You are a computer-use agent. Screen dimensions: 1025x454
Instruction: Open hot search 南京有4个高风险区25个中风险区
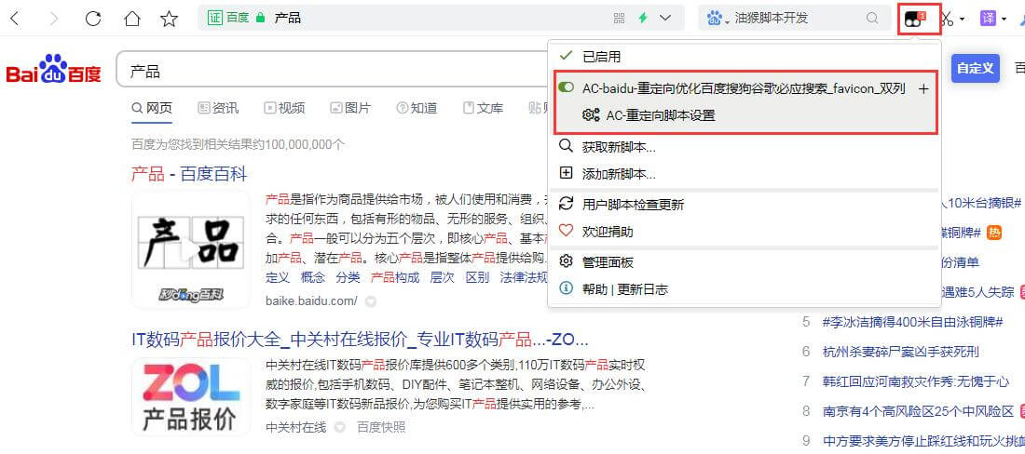918,411
